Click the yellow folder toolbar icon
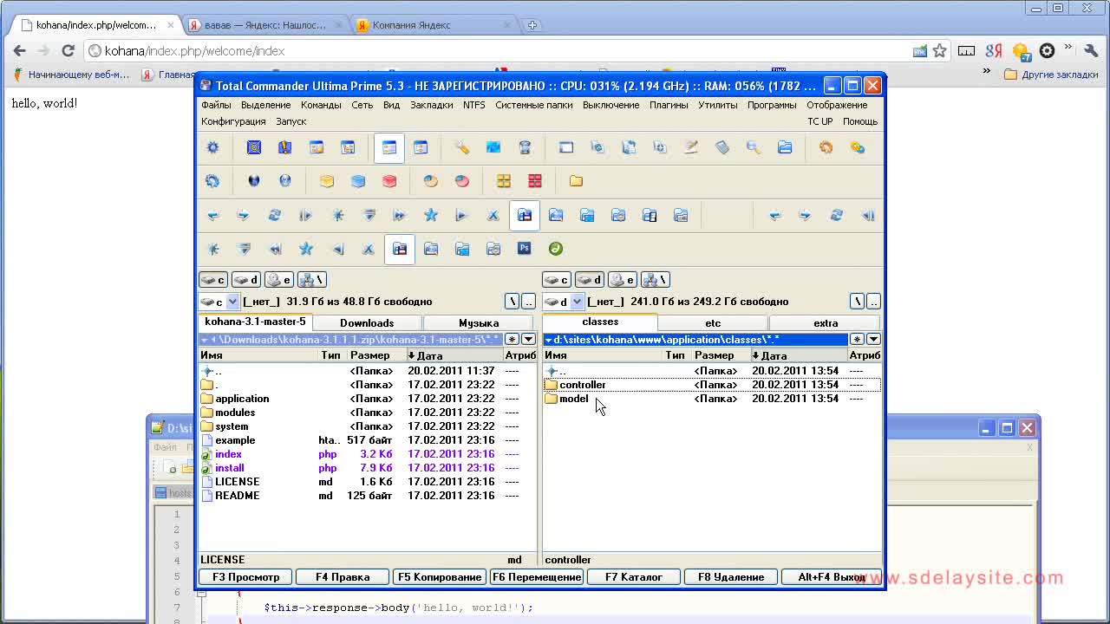The height and width of the screenshot is (624, 1110). (576, 181)
